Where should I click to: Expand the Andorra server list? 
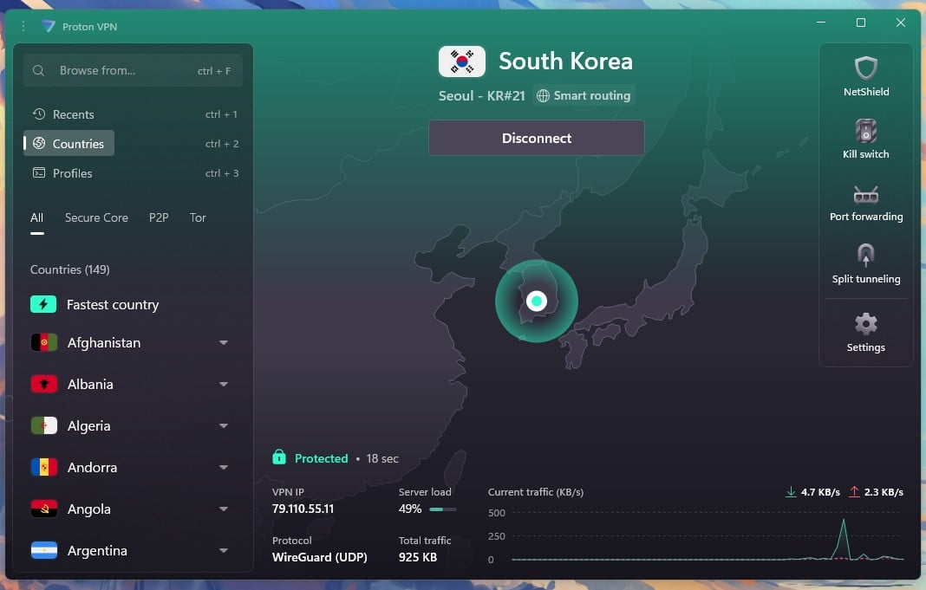tap(224, 467)
